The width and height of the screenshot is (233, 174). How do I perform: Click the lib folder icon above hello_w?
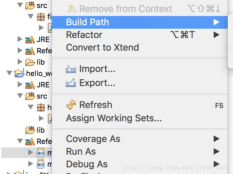(30, 62)
